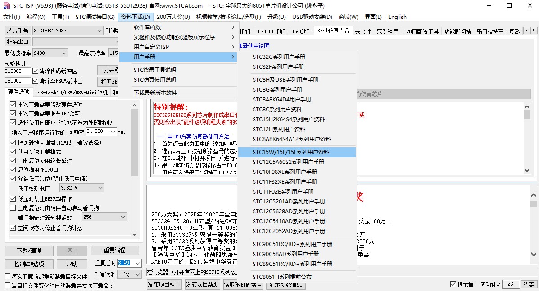539x291 pixels.
Task: Toggle 本次下载需要调节IRC频率 checkbox
Action: 13,114
